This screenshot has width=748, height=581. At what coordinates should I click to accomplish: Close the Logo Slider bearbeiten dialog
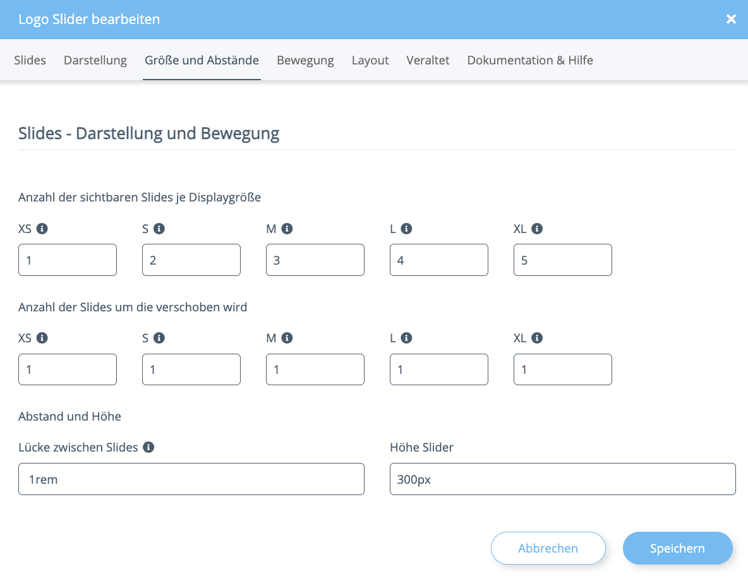tap(731, 19)
